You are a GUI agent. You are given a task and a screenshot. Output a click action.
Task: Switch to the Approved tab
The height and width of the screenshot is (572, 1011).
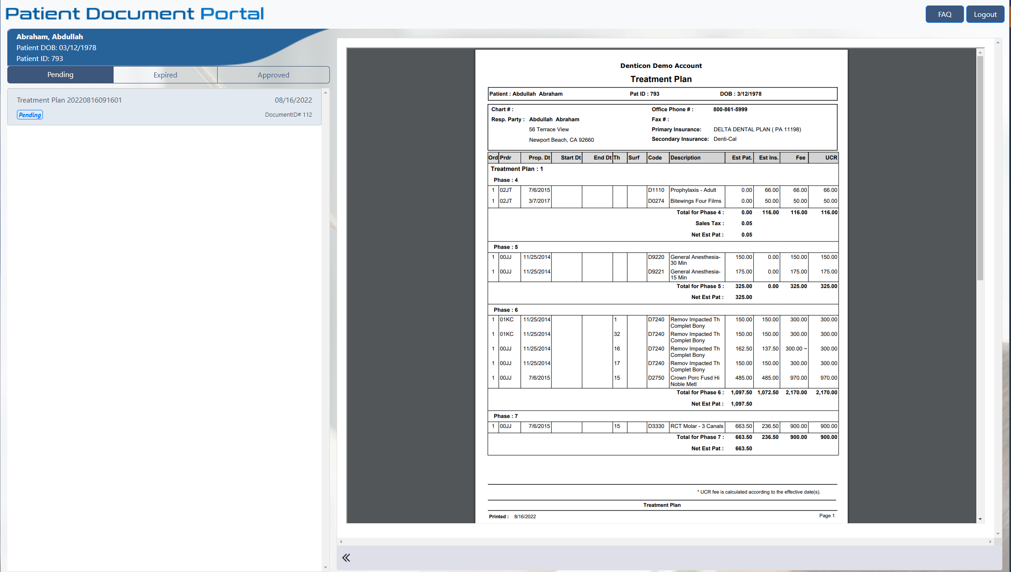pos(273,75)
